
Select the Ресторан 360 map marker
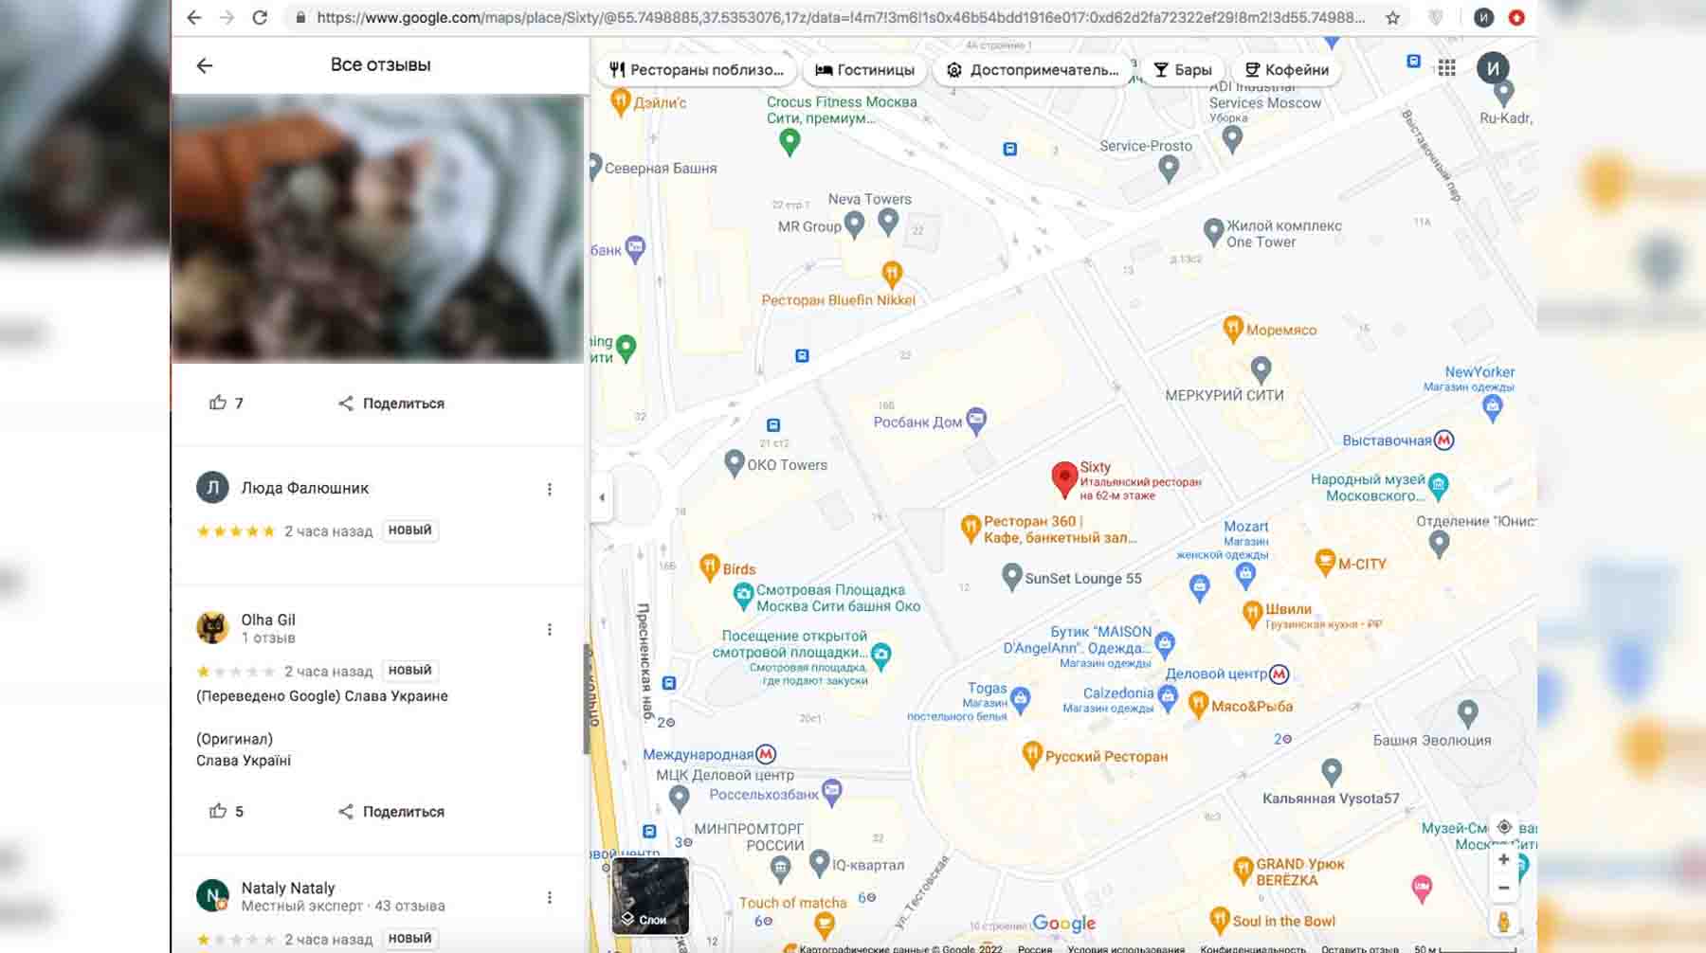pyautogui.click(x=970, y=528)
